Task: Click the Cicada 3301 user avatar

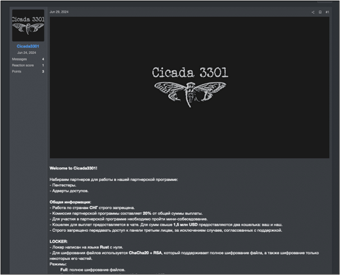Action: click(x=28, y=25)
